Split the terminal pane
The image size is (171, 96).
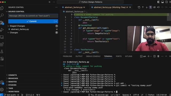154,56
